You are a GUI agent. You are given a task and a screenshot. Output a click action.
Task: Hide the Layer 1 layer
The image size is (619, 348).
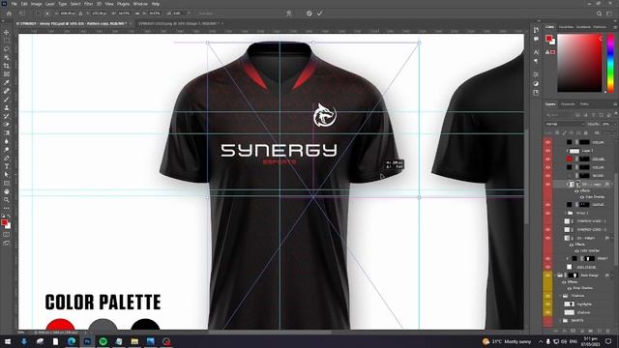[547, 151]
